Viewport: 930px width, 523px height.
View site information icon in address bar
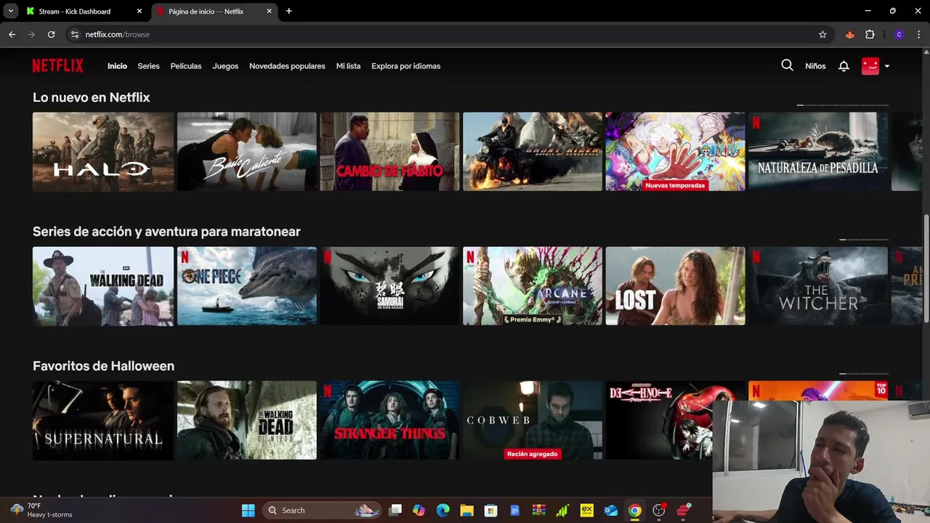pos(74,34)
